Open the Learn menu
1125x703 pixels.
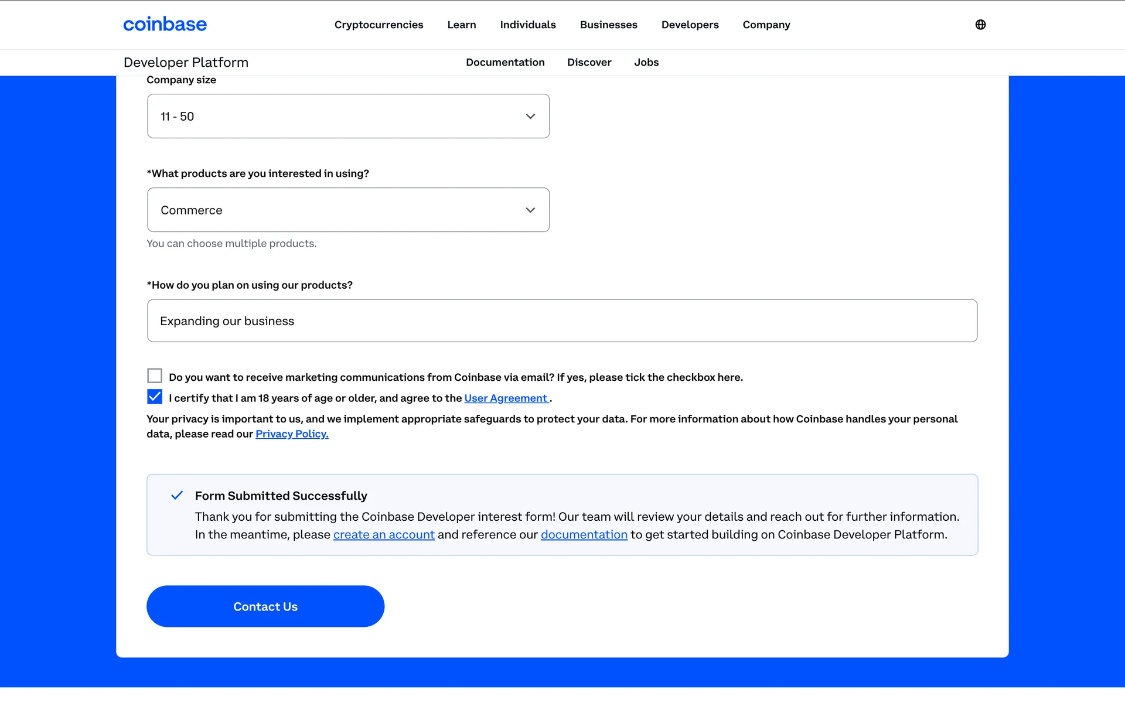pyautogui.click(x=461, y=25)
